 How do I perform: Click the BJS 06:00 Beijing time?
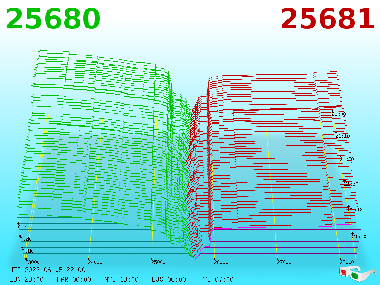[169, 279]
